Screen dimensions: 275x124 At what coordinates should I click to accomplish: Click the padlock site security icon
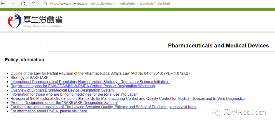pos(45,4)
